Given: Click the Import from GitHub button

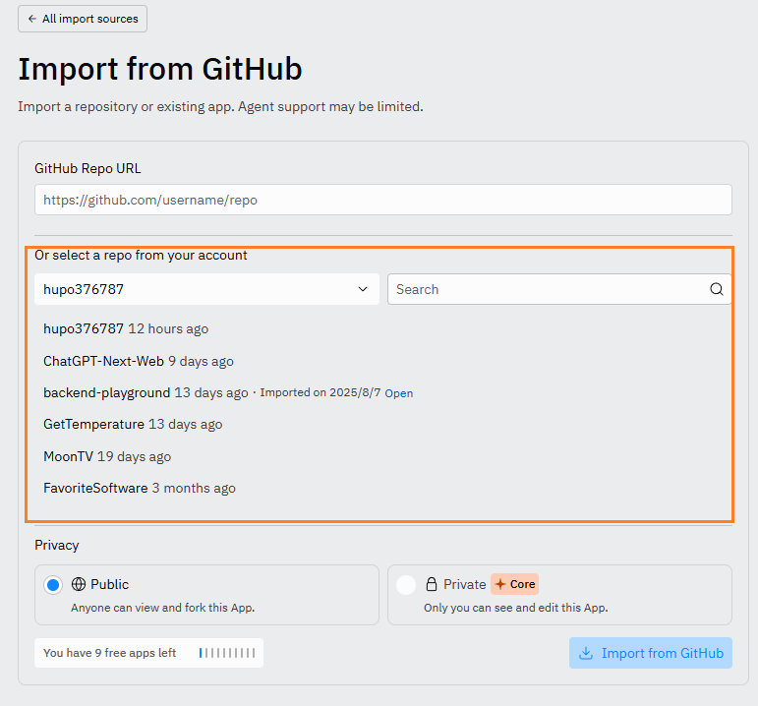Looking at the screenshot, I should point(651,653).
